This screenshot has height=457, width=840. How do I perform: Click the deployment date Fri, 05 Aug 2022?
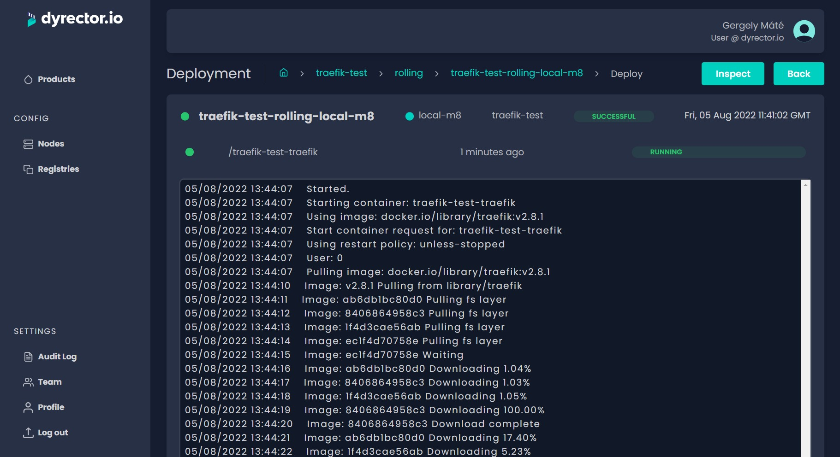coord(747,115)
